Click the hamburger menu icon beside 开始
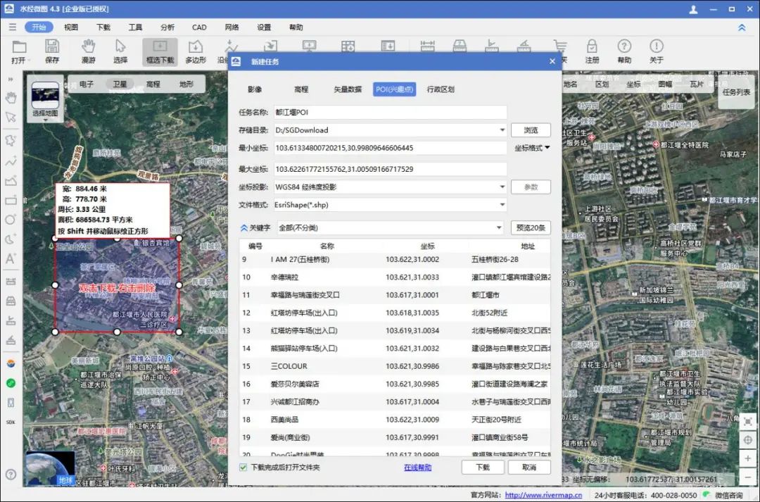Image resolution: width=760 pixels, height=502 pixels. click(x=13, y=27)
